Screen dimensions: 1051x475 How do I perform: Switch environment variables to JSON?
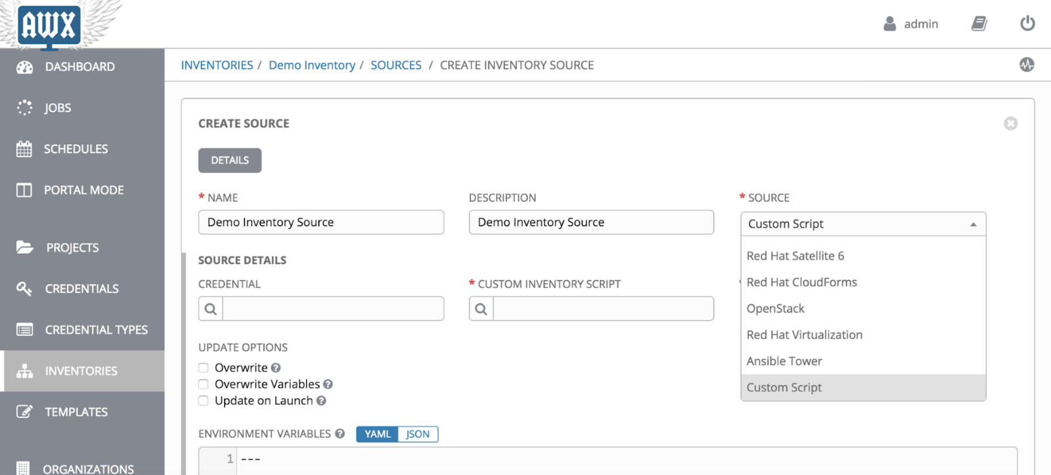pos(418,434)
